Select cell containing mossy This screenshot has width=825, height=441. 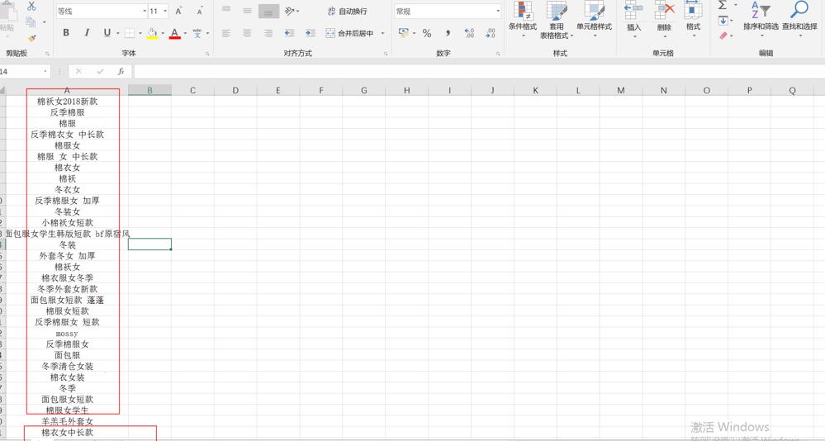coord(68,333)
